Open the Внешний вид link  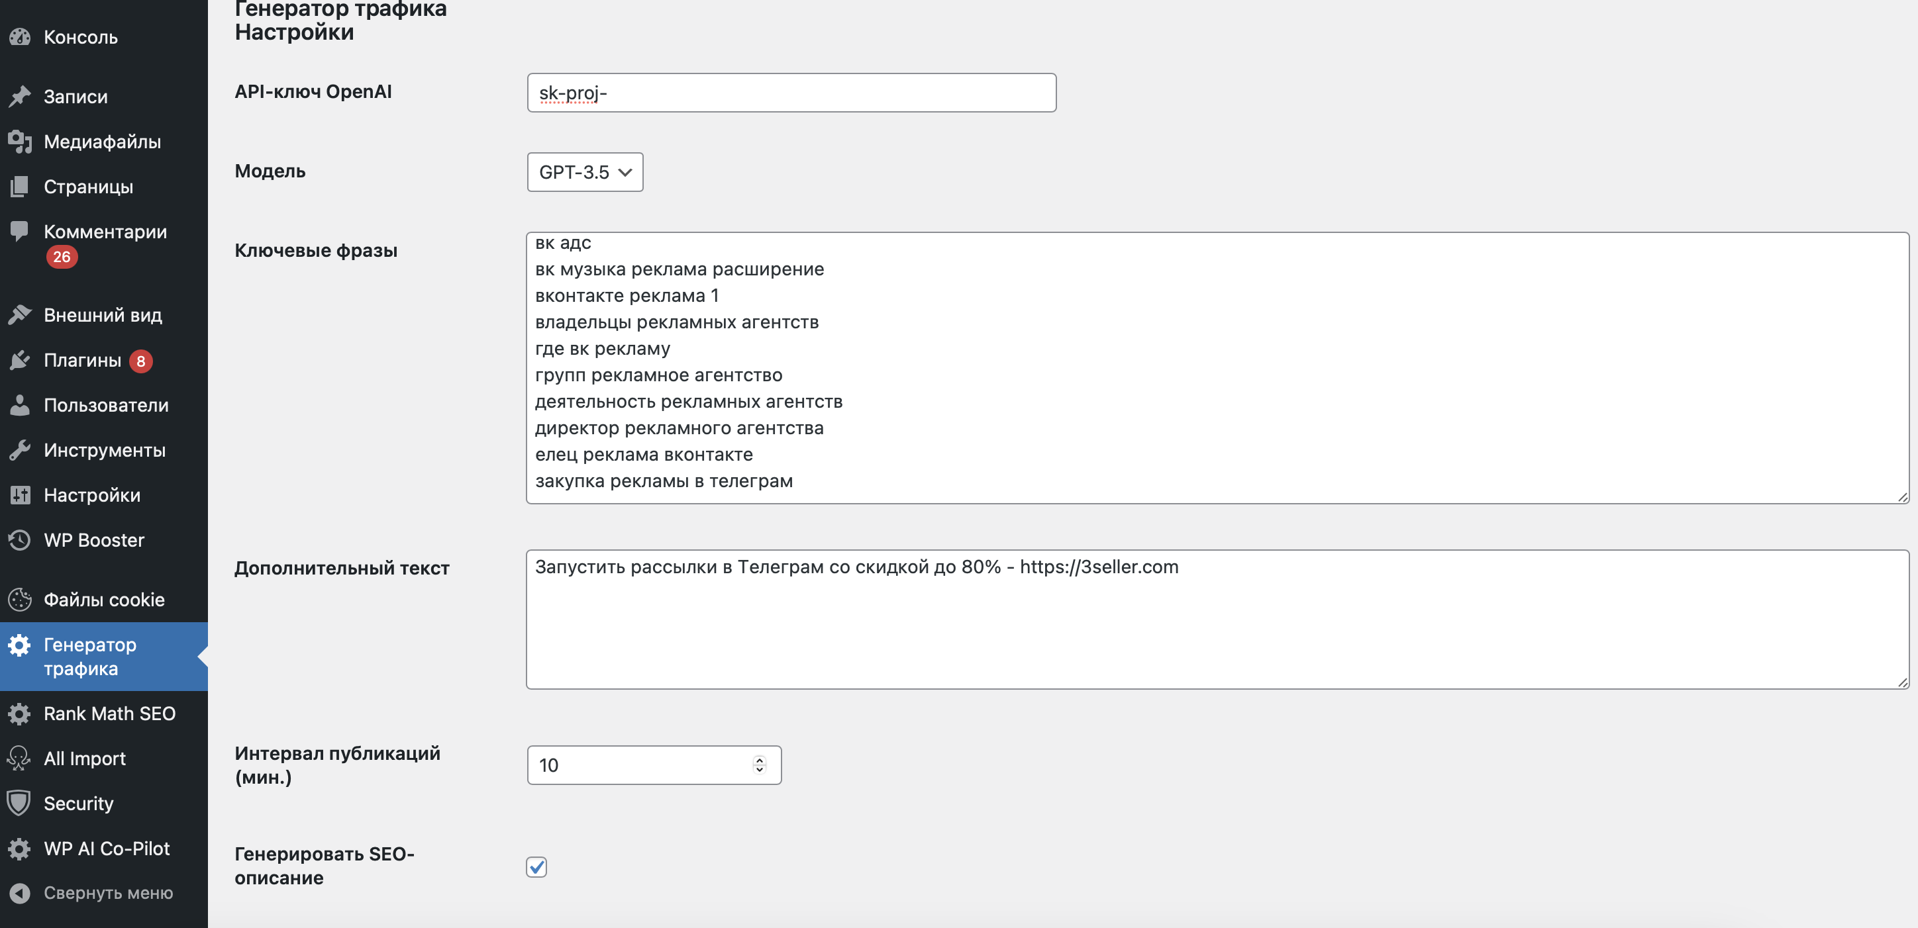coord(103,315)
